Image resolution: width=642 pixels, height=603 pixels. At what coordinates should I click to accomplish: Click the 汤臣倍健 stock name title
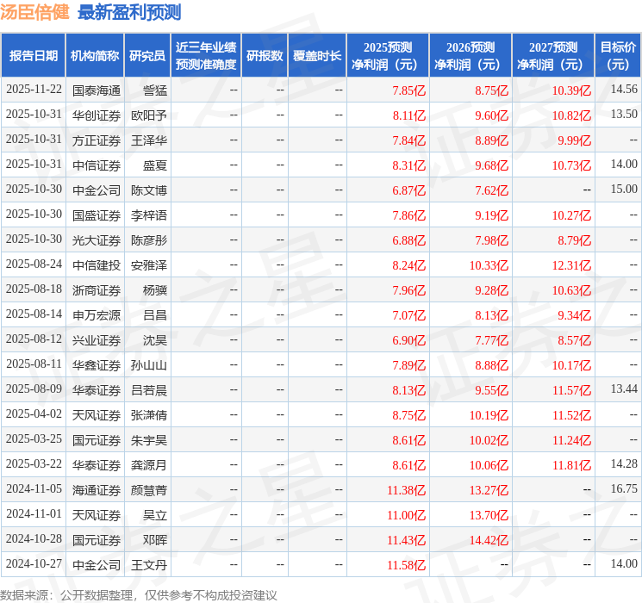[x=34, y=12]
